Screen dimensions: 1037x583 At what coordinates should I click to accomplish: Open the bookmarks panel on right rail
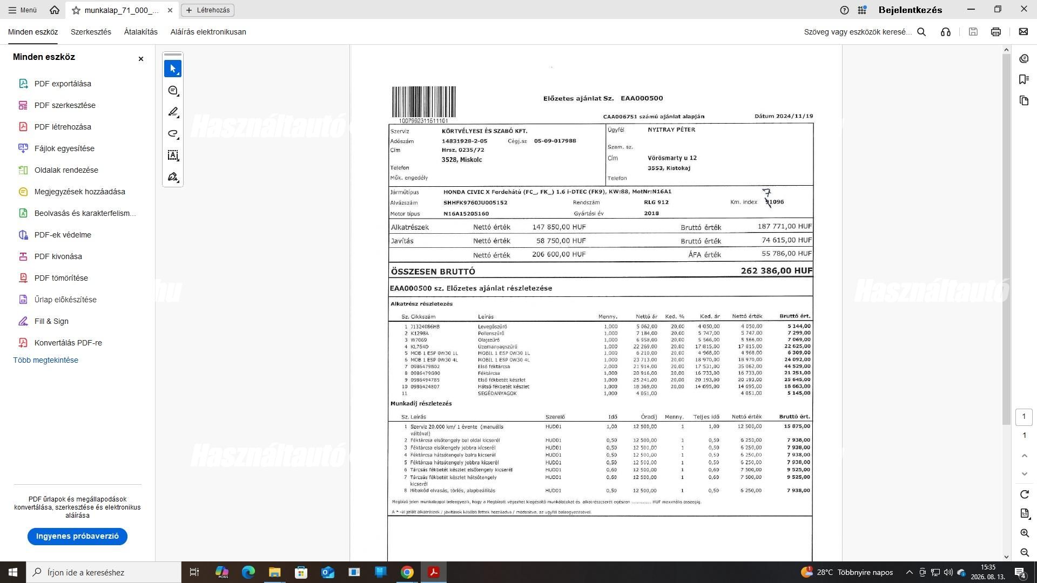[1024, 79]
